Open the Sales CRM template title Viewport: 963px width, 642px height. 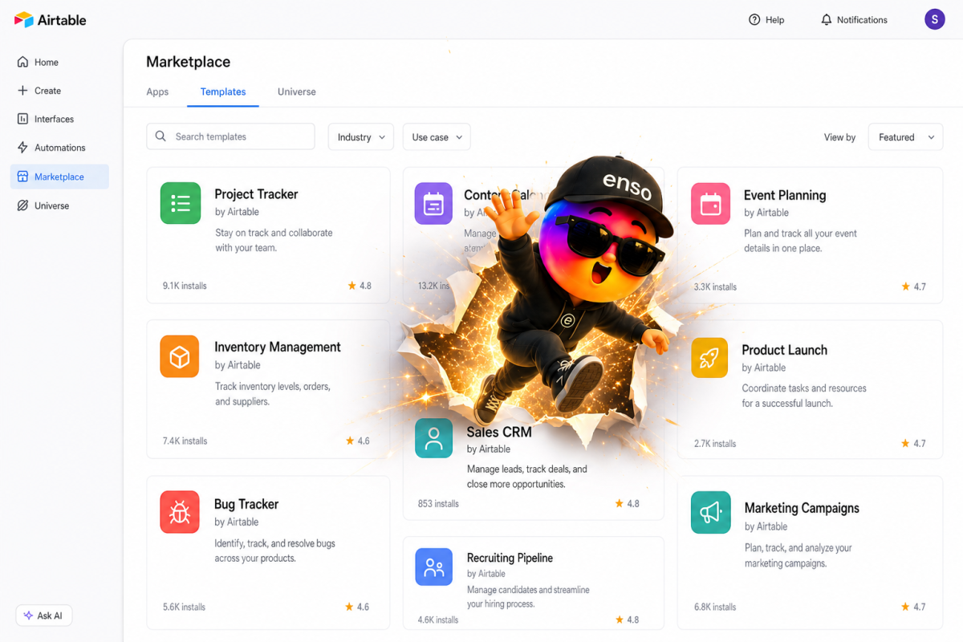click(x=499, y=432)
